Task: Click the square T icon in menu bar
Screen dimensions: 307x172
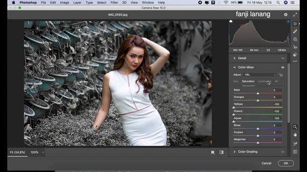Action: point(213,2)
